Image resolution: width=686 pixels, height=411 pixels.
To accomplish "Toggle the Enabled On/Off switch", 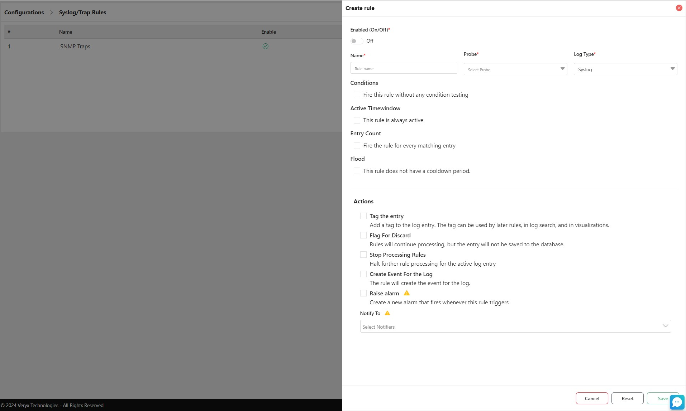I will pyautogui.click(x=357, y=41).
